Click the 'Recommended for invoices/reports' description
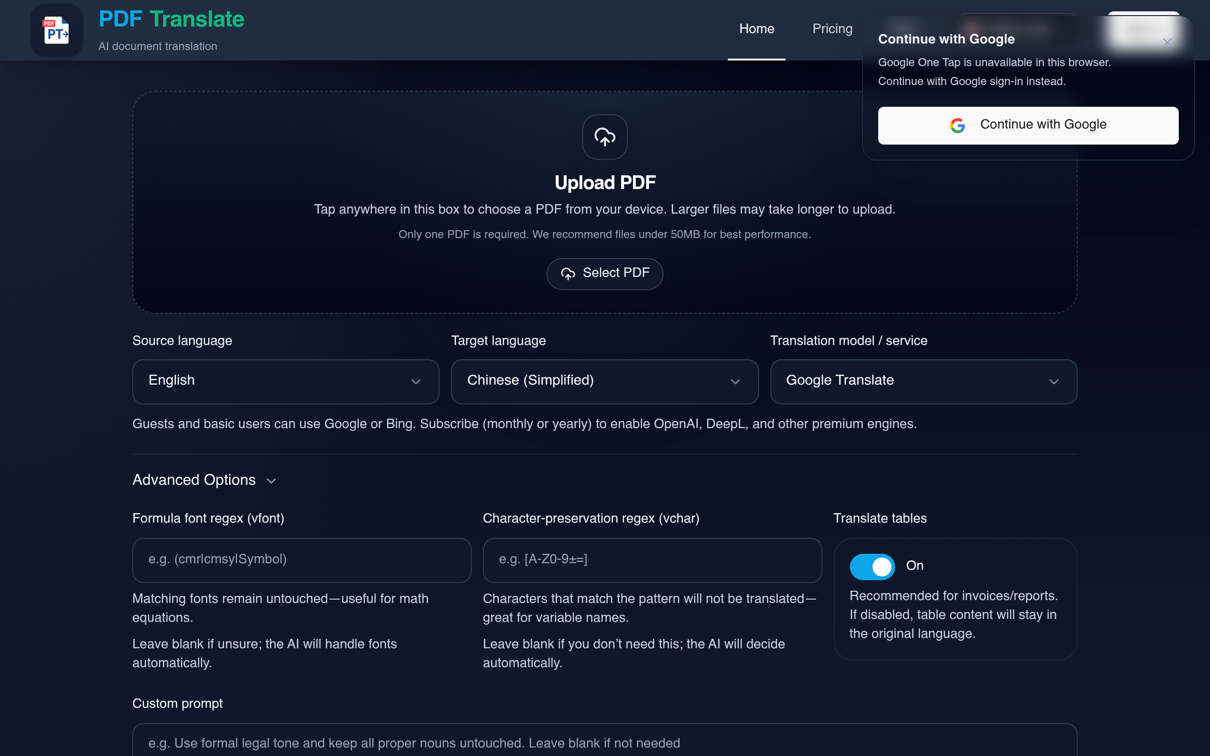1210x756 pixels. pos(954,615)
